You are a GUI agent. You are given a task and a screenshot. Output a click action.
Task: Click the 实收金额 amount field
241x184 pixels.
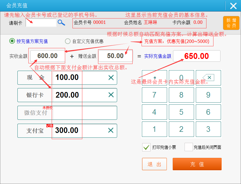[47, 56]
